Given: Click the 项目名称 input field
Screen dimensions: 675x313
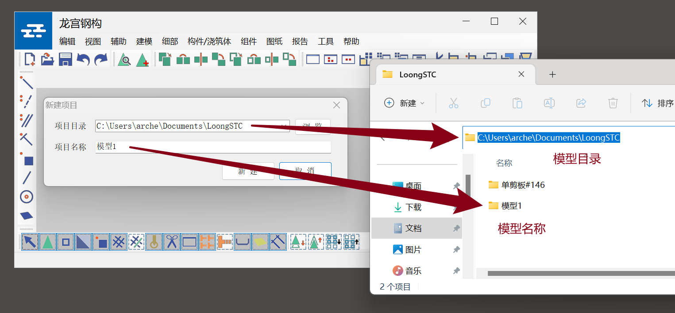Looking at the screenshot, I should point(213,147).
